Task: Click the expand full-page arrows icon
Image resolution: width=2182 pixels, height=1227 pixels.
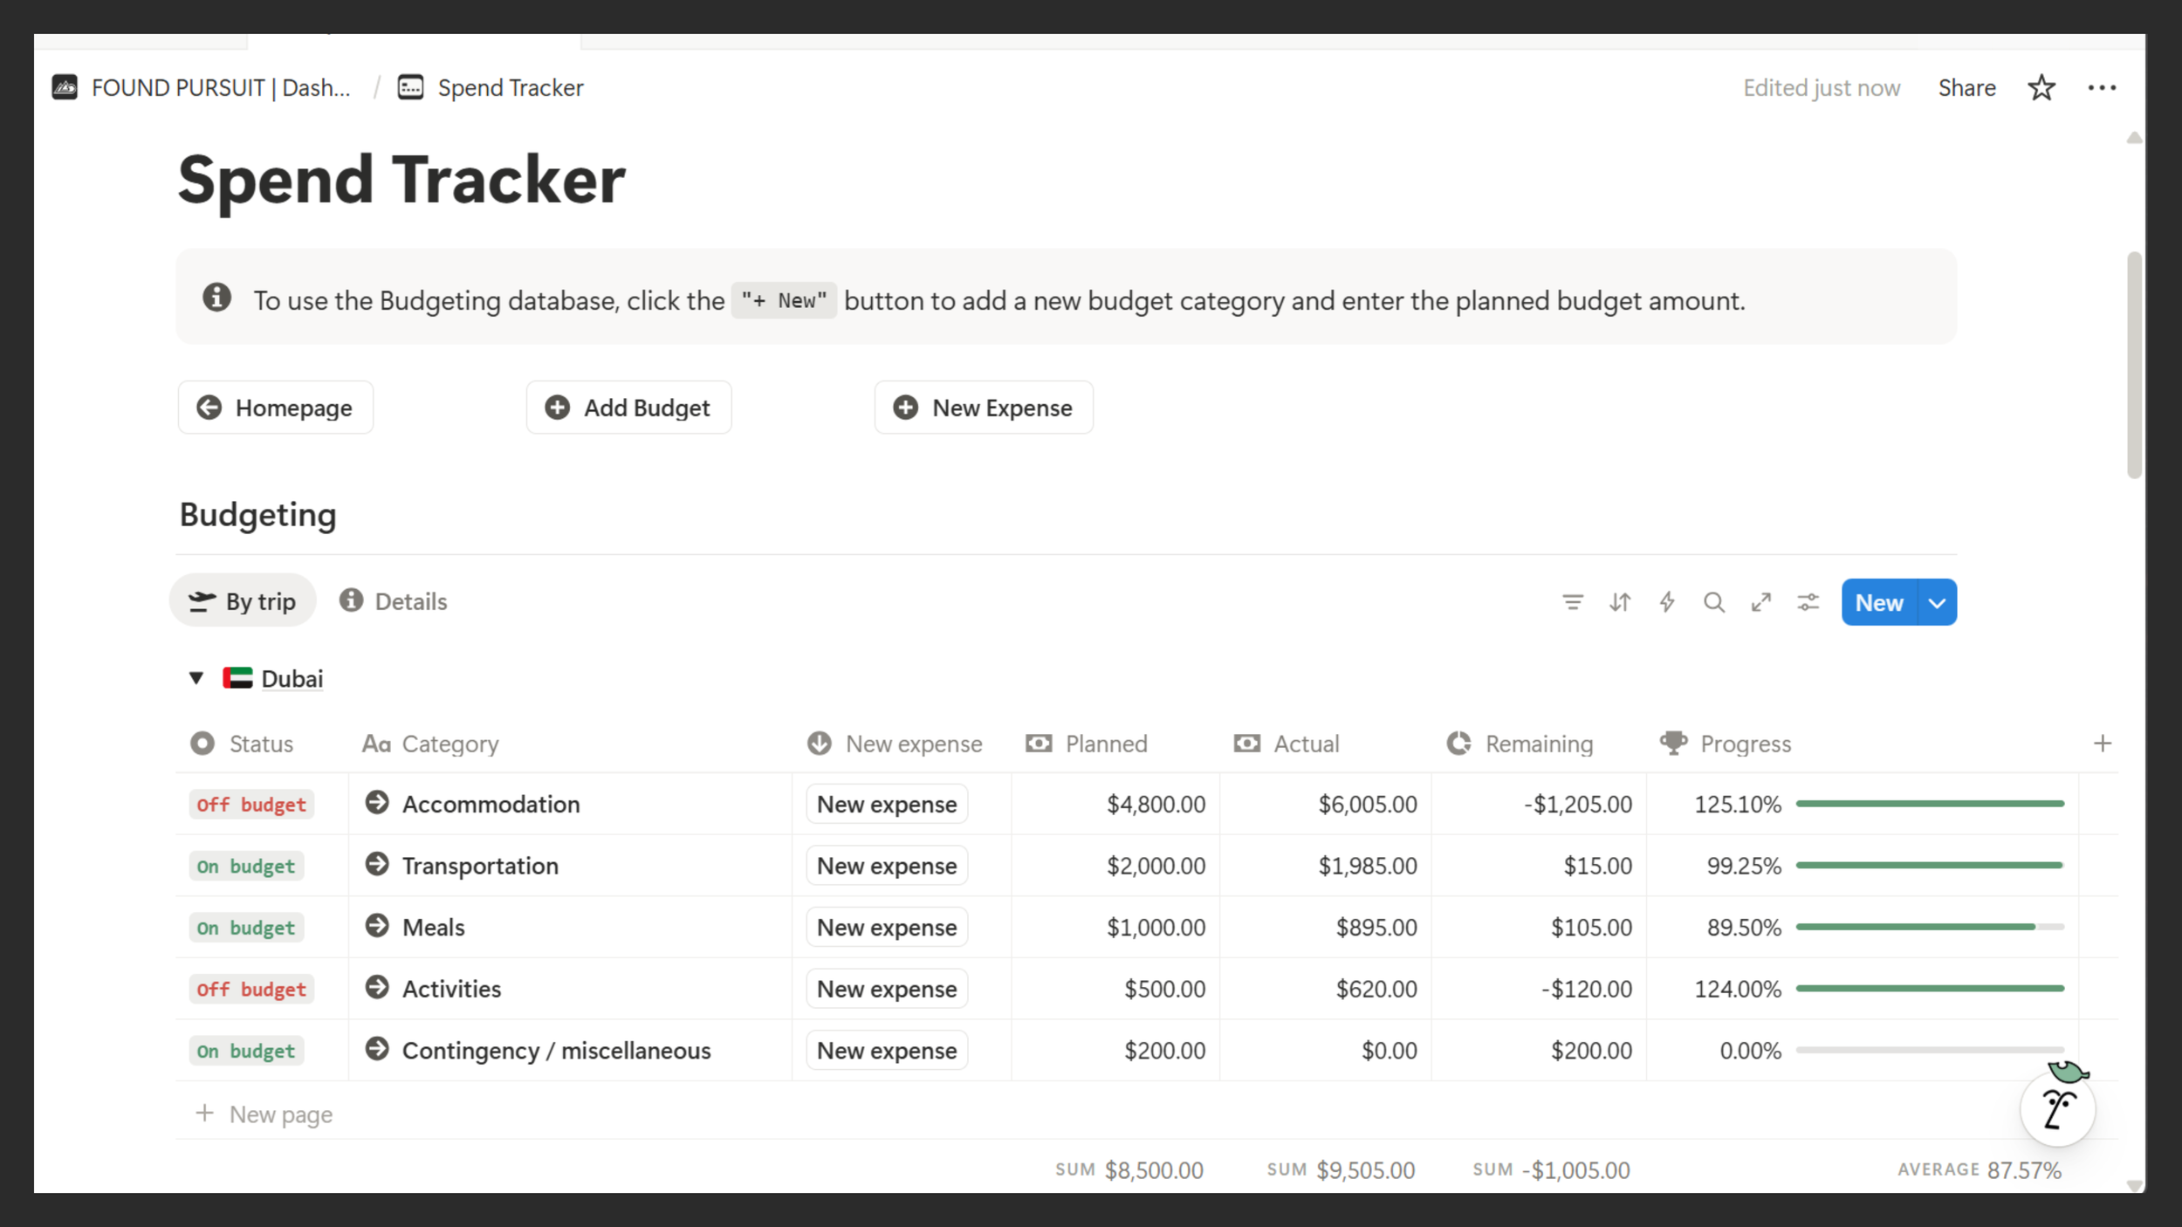Action: 1761,602
